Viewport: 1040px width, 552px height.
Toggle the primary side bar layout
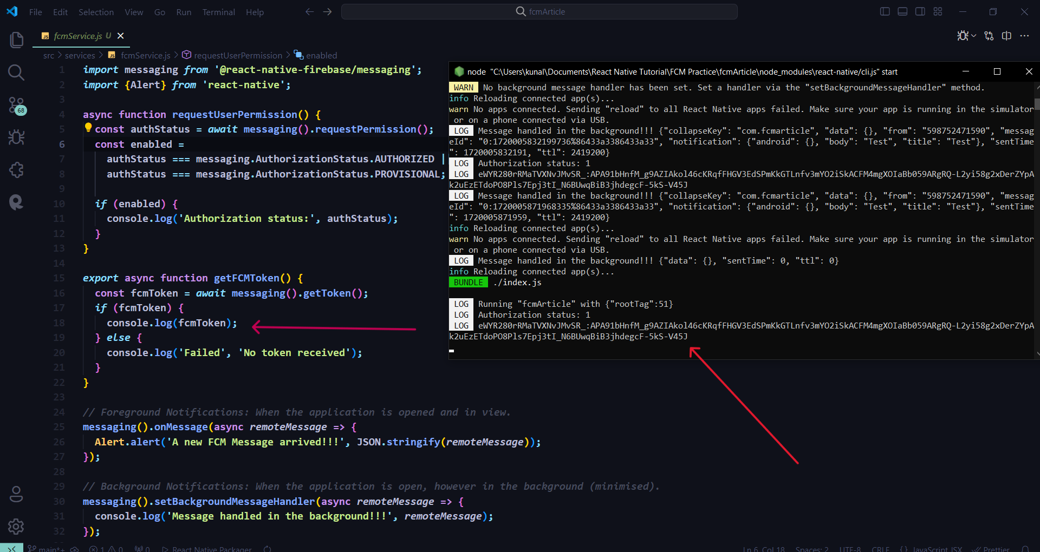pyautogui.click(x=885, y=12)
